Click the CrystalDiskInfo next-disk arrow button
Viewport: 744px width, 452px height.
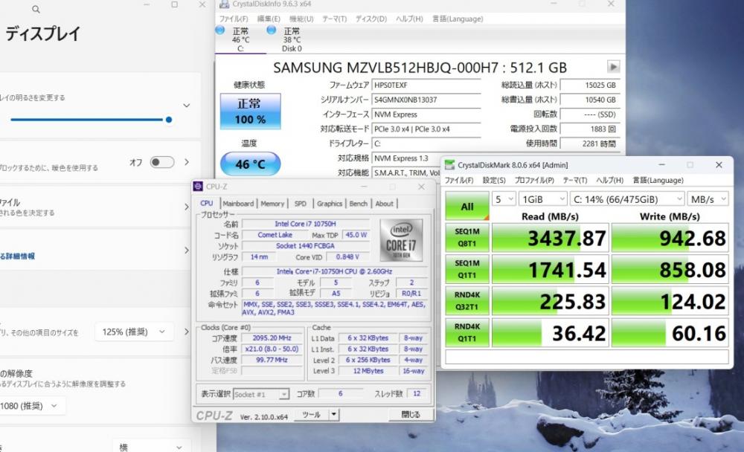click(613, 67)
